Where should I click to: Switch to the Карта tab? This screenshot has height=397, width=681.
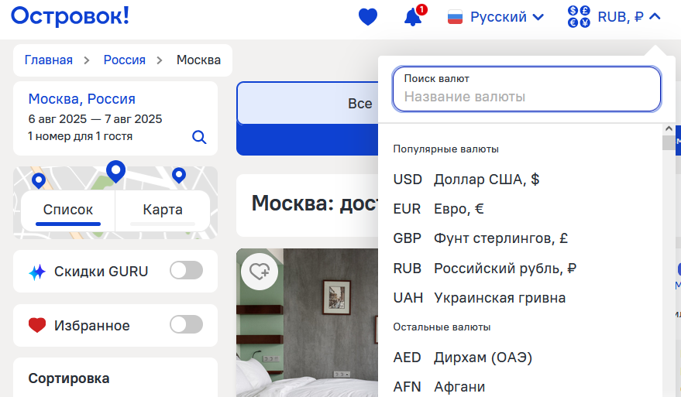point(163,210)
